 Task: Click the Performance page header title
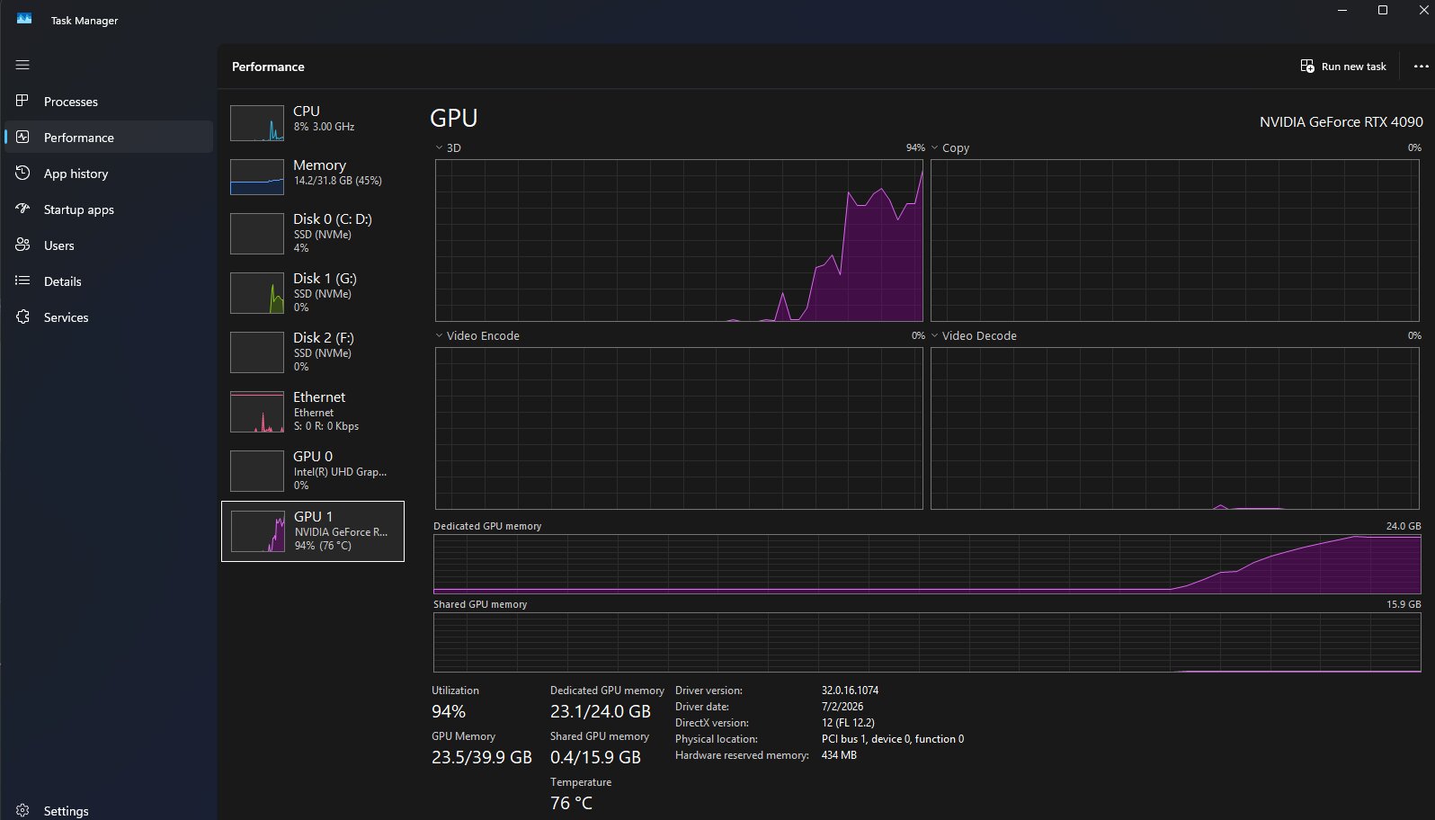coord(268,67)
